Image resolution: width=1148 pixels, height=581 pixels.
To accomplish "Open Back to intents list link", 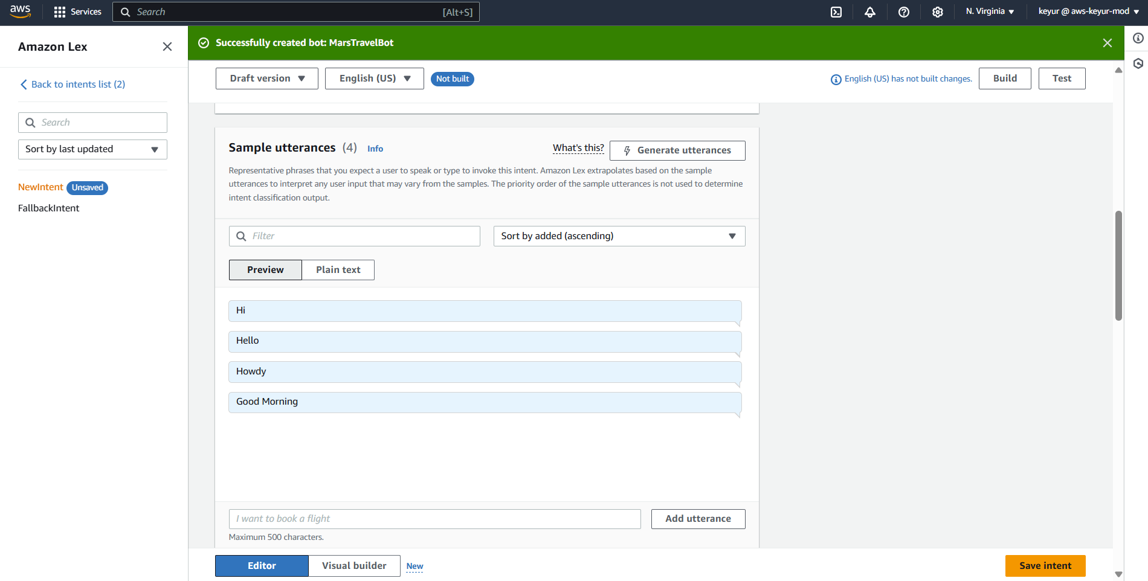I will [78, 85].
